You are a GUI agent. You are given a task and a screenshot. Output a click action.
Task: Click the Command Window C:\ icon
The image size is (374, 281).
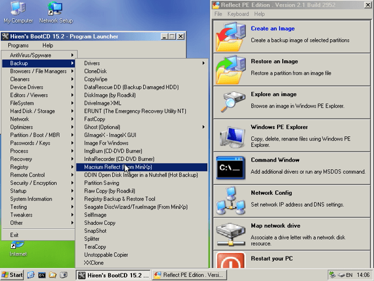(x=230, y=168)
